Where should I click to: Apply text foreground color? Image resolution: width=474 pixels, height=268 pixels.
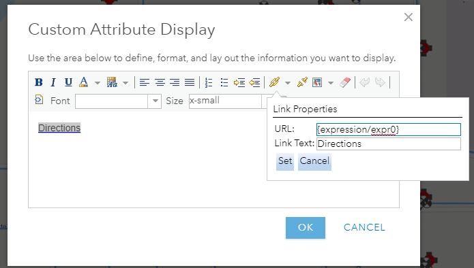click(84, 82)
